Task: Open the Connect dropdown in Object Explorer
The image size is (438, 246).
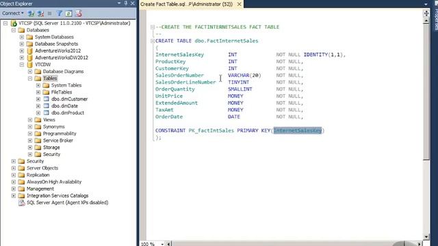Action: click(13, 13)
